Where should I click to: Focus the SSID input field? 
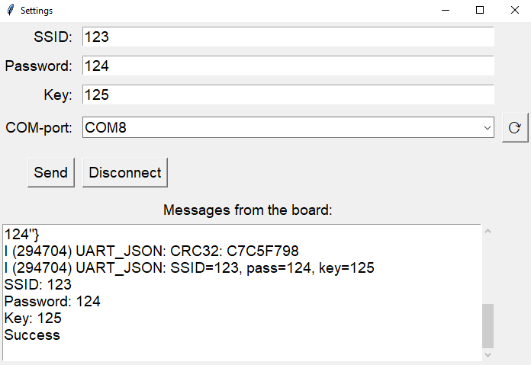coord(288,37)
